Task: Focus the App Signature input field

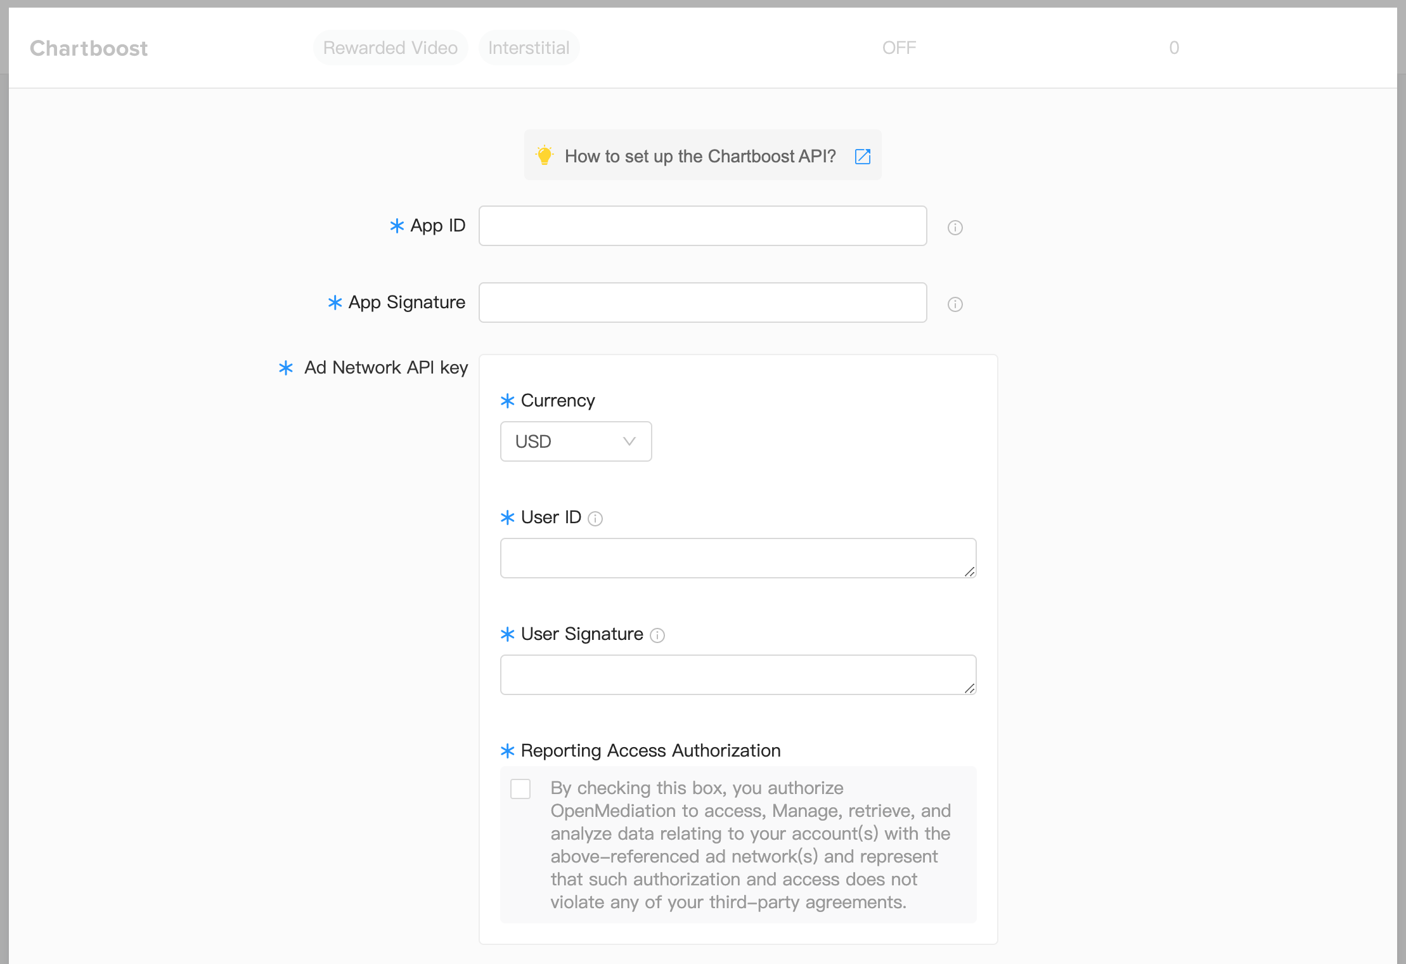Action: click(x=703, y=303)
